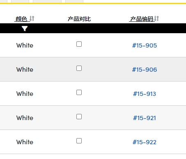
Task: Follow the #15-913 product code link
Action: click(145, 94)
